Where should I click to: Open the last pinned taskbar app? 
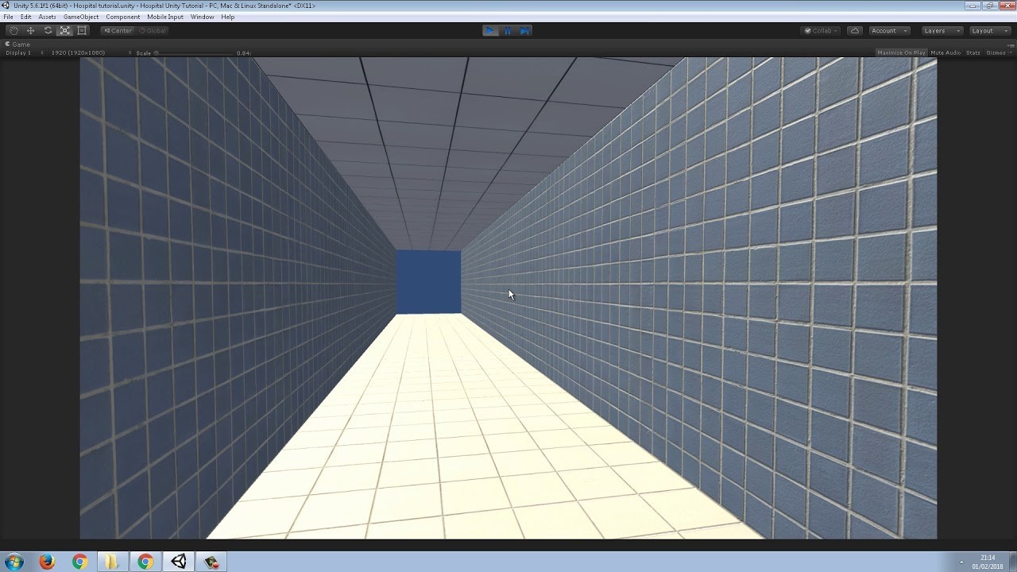211,562
